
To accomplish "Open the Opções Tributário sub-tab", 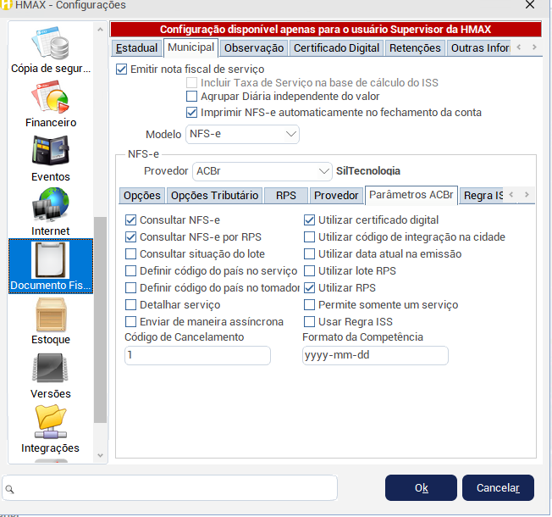I will (x=214, y=196).
